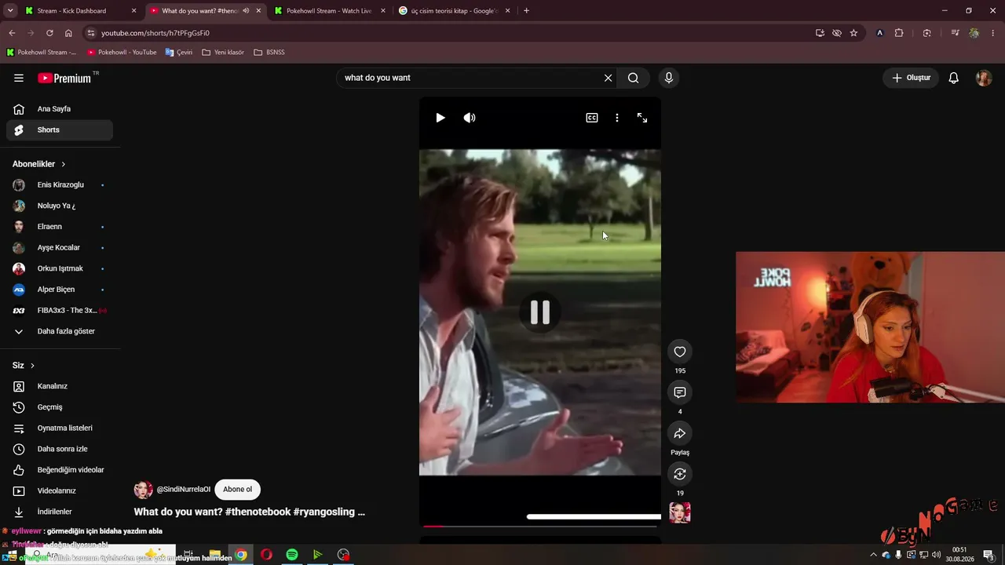Open the BSNSS bookmark folder
The image size is (1005, 565).
[x=269, y=53]
